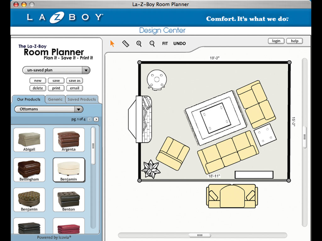Select the white rectangle near bottom wall
This screenshot has width=322, height=241.
coord(254,175)
